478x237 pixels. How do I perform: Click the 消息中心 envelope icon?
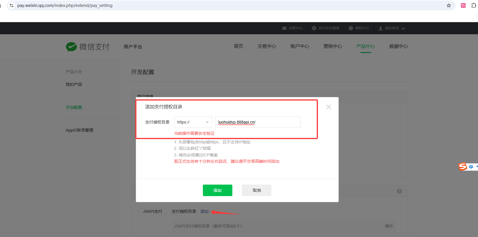pyautogui.click(x=284, y=28)
